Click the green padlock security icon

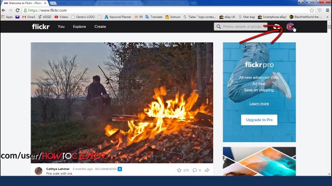25,10
